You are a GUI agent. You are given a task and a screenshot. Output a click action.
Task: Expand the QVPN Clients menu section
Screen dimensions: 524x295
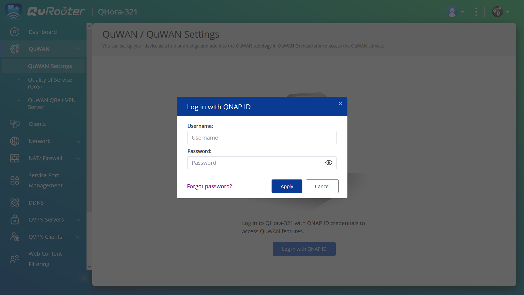(78, 237)
